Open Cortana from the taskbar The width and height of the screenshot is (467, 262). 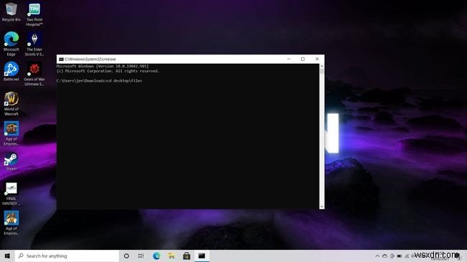(x=126, y=256)
